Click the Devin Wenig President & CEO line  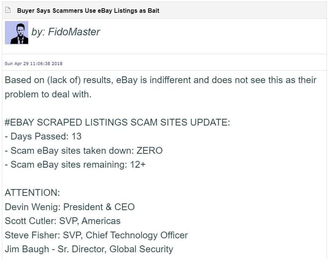[x=70, y=207]
